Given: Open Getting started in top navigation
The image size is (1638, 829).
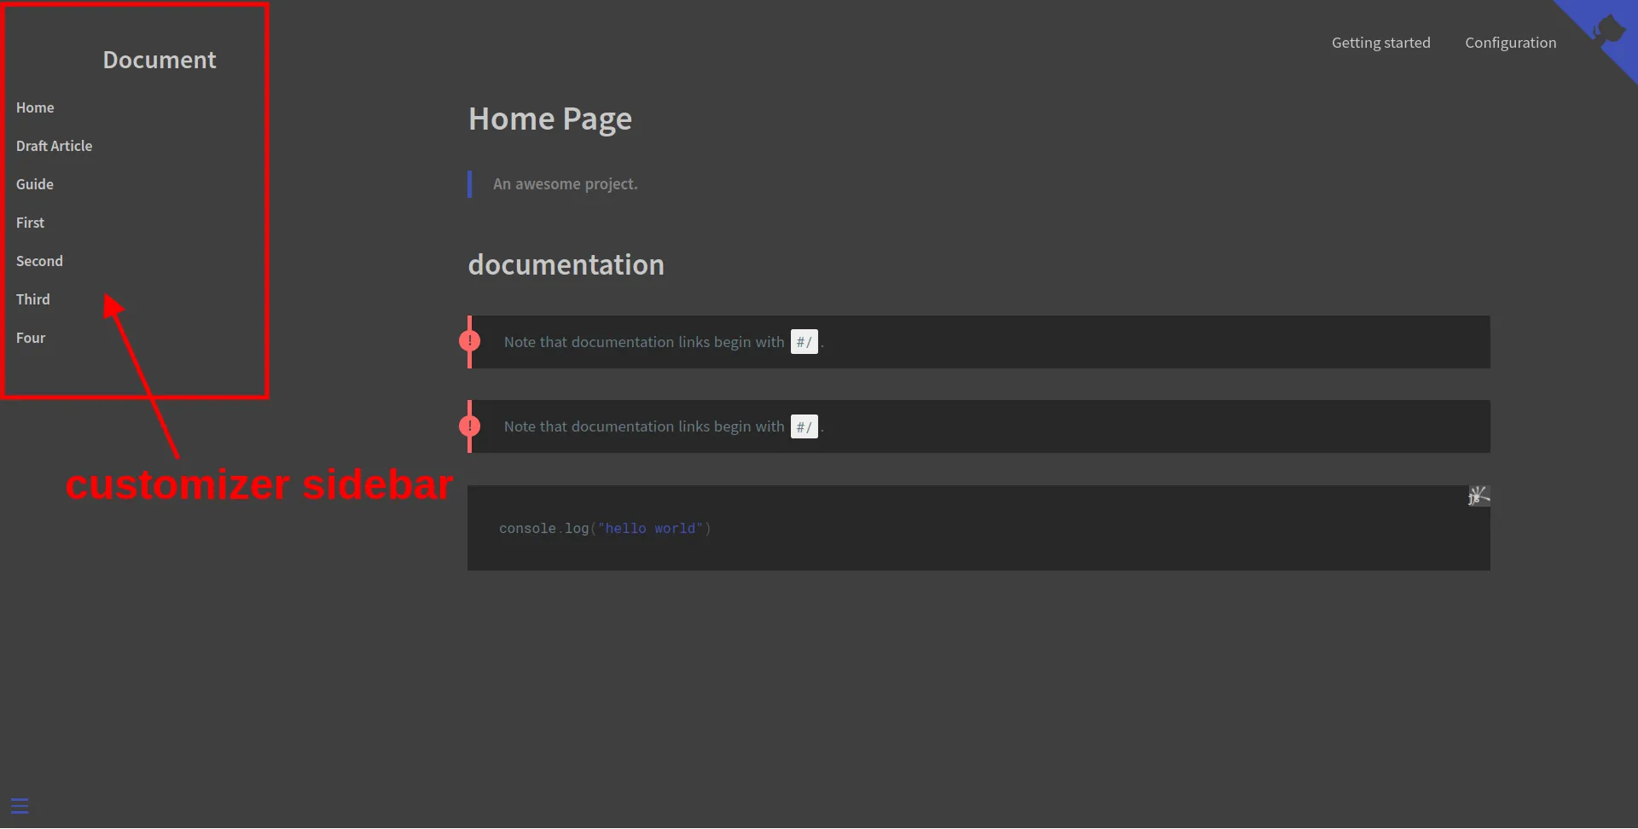Looking at the screenshot, I should [x=1380, y=43].
